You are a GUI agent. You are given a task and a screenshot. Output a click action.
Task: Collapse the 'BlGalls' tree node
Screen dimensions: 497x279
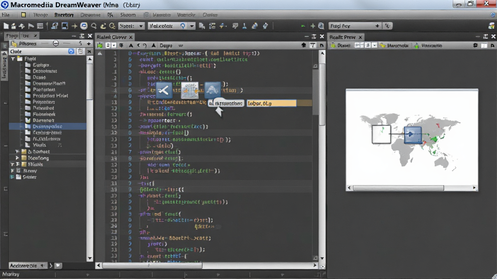pos(12,165)
